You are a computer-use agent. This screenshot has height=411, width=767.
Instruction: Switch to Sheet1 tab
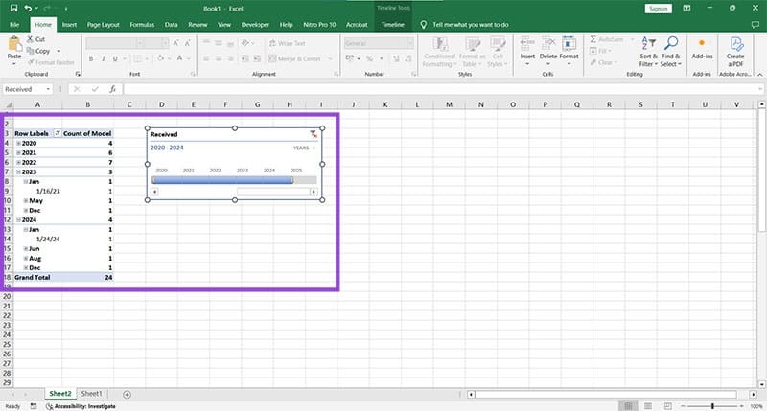tap(92, 394)
